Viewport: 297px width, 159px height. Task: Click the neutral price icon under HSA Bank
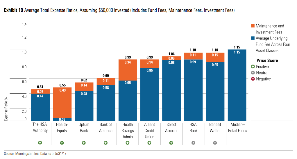pos(193,143)
